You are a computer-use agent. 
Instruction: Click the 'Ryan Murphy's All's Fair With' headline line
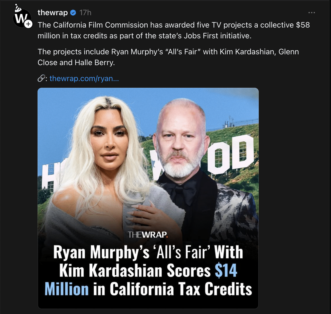pyautogui.click(x=148, y=252)
